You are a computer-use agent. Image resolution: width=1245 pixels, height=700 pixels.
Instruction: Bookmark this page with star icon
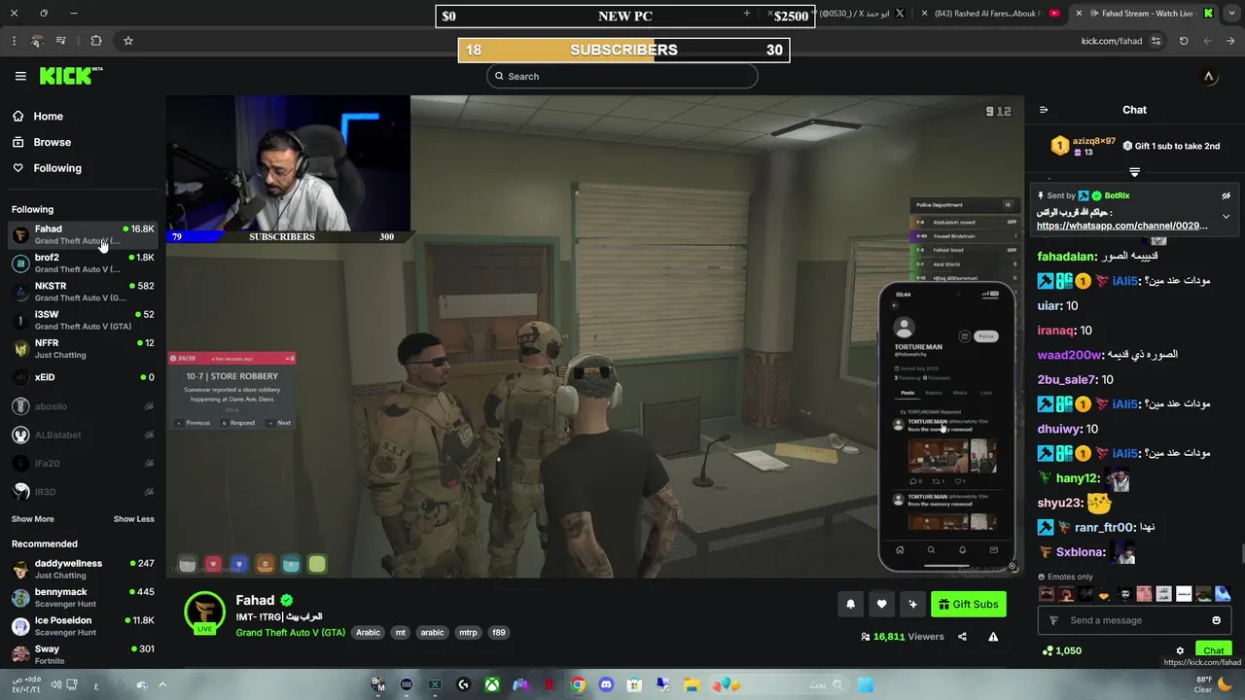[x=127, y=41]
